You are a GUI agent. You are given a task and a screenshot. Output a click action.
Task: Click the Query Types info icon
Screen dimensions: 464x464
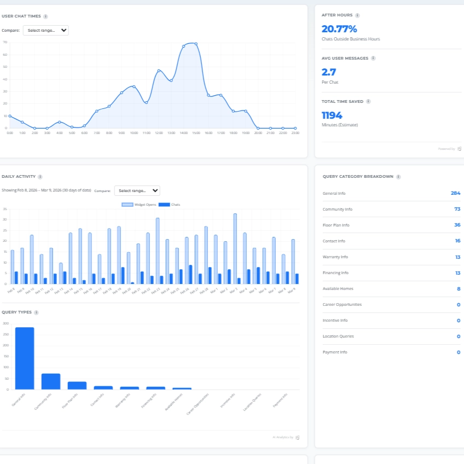(x=36, y=312)
